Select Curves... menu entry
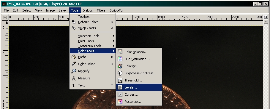 [139, 94]
